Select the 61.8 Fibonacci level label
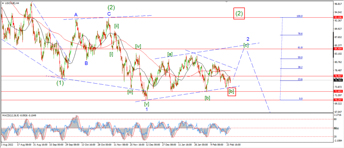Viewport: 344px width, 148px height. click(300, 48)
